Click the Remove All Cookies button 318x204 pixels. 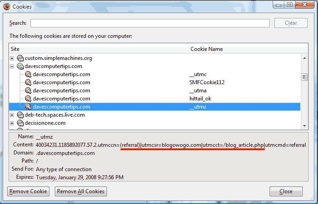tap(81, 191)
